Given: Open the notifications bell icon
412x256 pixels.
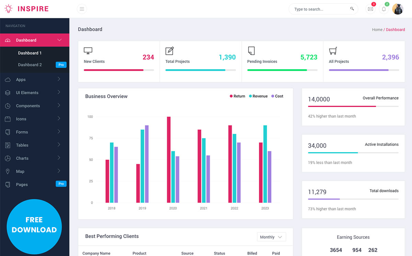Looking at the screenshot, I should [x=384, y=9].
